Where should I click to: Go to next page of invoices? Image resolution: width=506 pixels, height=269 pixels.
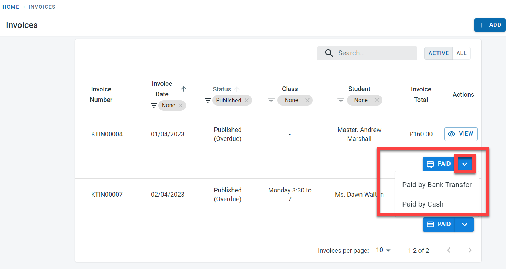click(x=470, y=250)
